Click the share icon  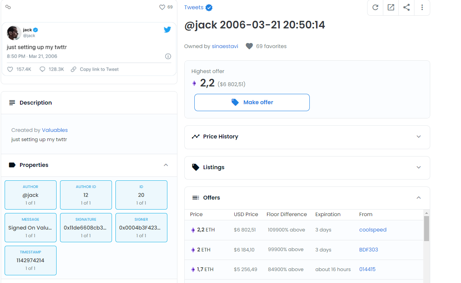406,7
